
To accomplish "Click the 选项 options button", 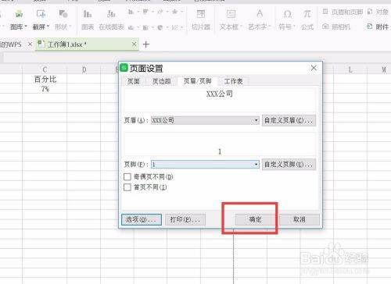I will point(142,219).
